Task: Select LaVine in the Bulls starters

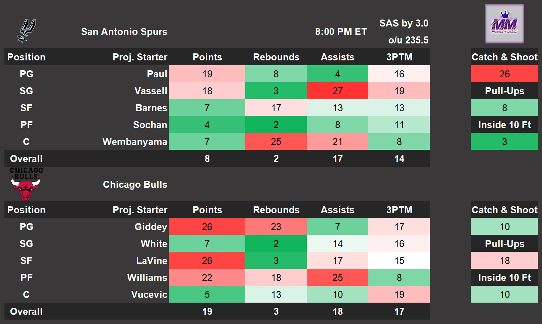Action: [x=152, y=261]
